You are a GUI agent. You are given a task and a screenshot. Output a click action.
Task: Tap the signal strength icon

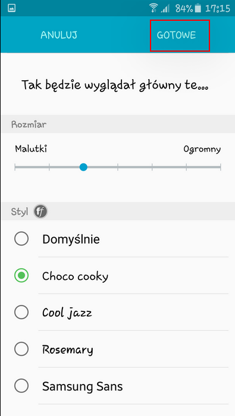pos(166,9)
